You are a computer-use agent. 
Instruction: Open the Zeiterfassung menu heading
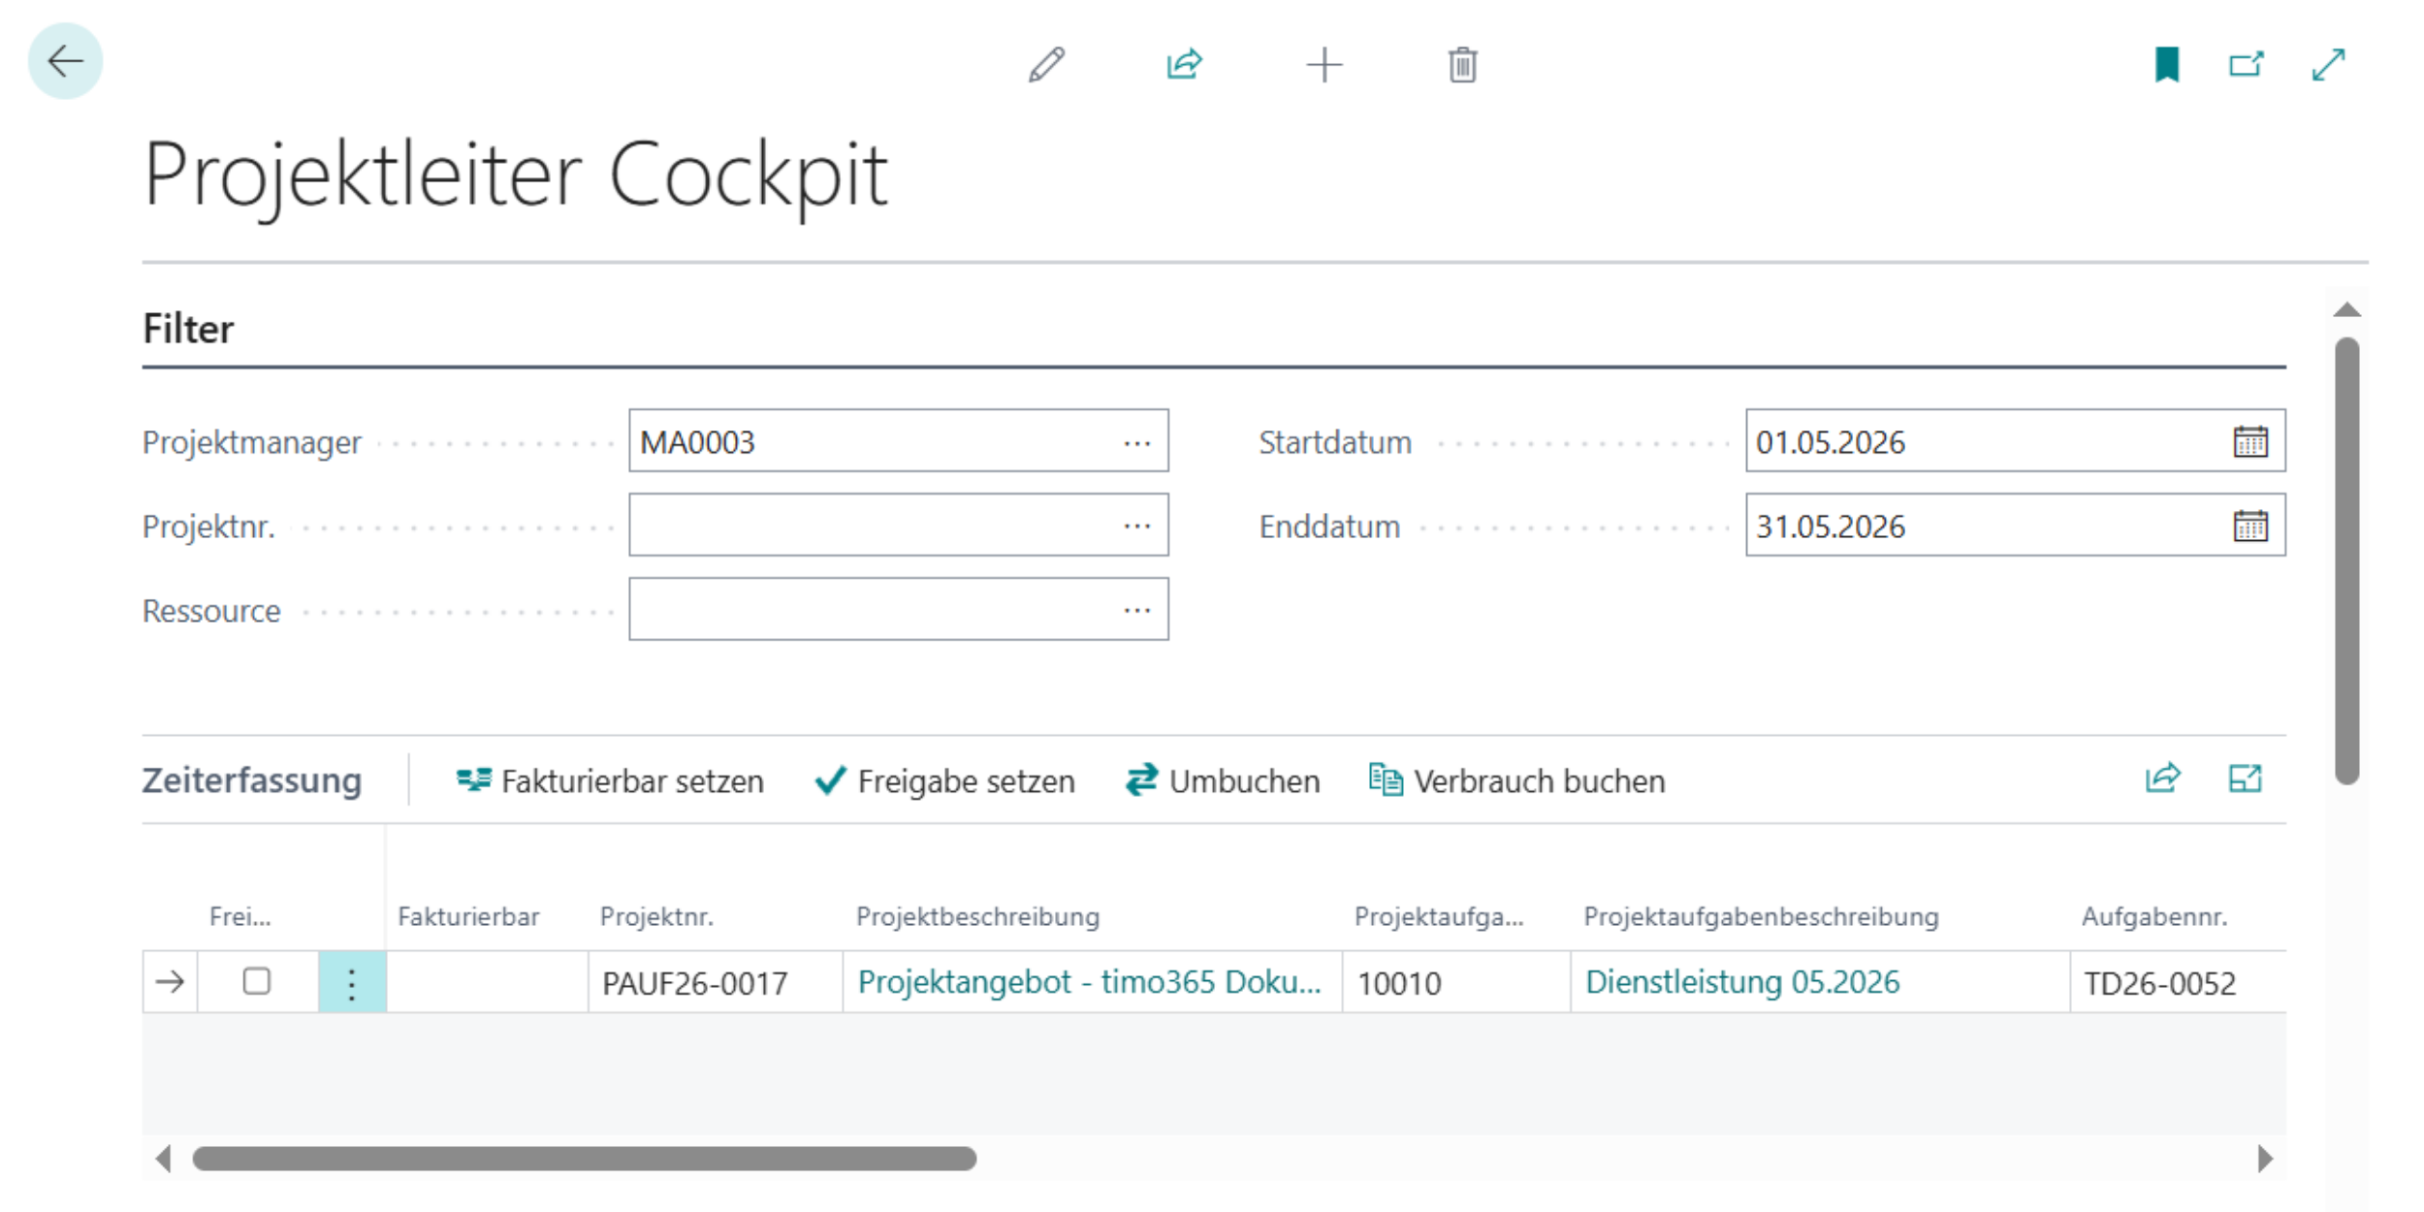pos(252,781)
